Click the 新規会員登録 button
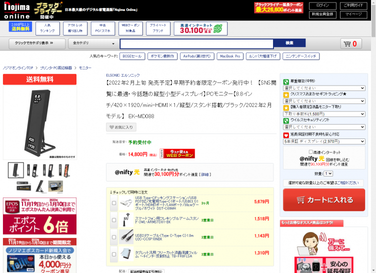The image size is (376, 273). coord(322,14)
